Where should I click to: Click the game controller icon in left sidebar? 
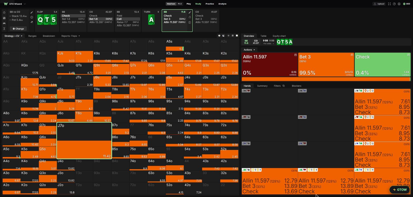pyautogui.click(x=4, y=23)
